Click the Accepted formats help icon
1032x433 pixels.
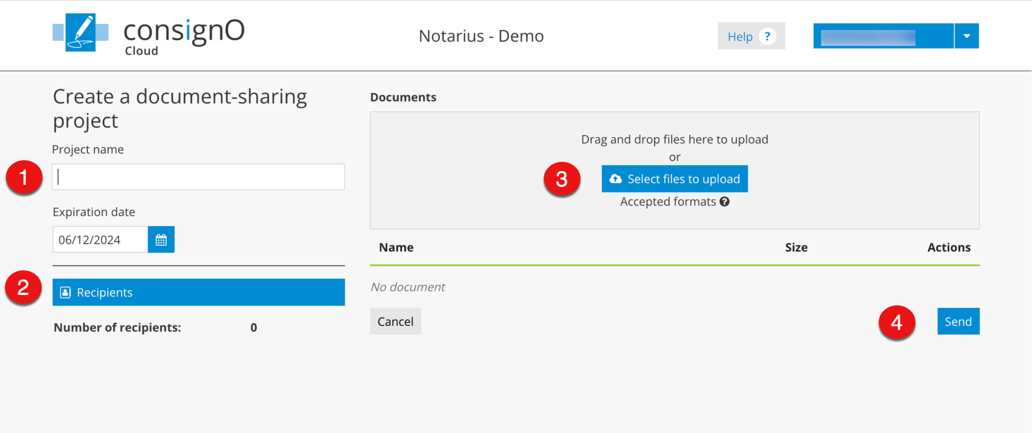tap(725, 202)
